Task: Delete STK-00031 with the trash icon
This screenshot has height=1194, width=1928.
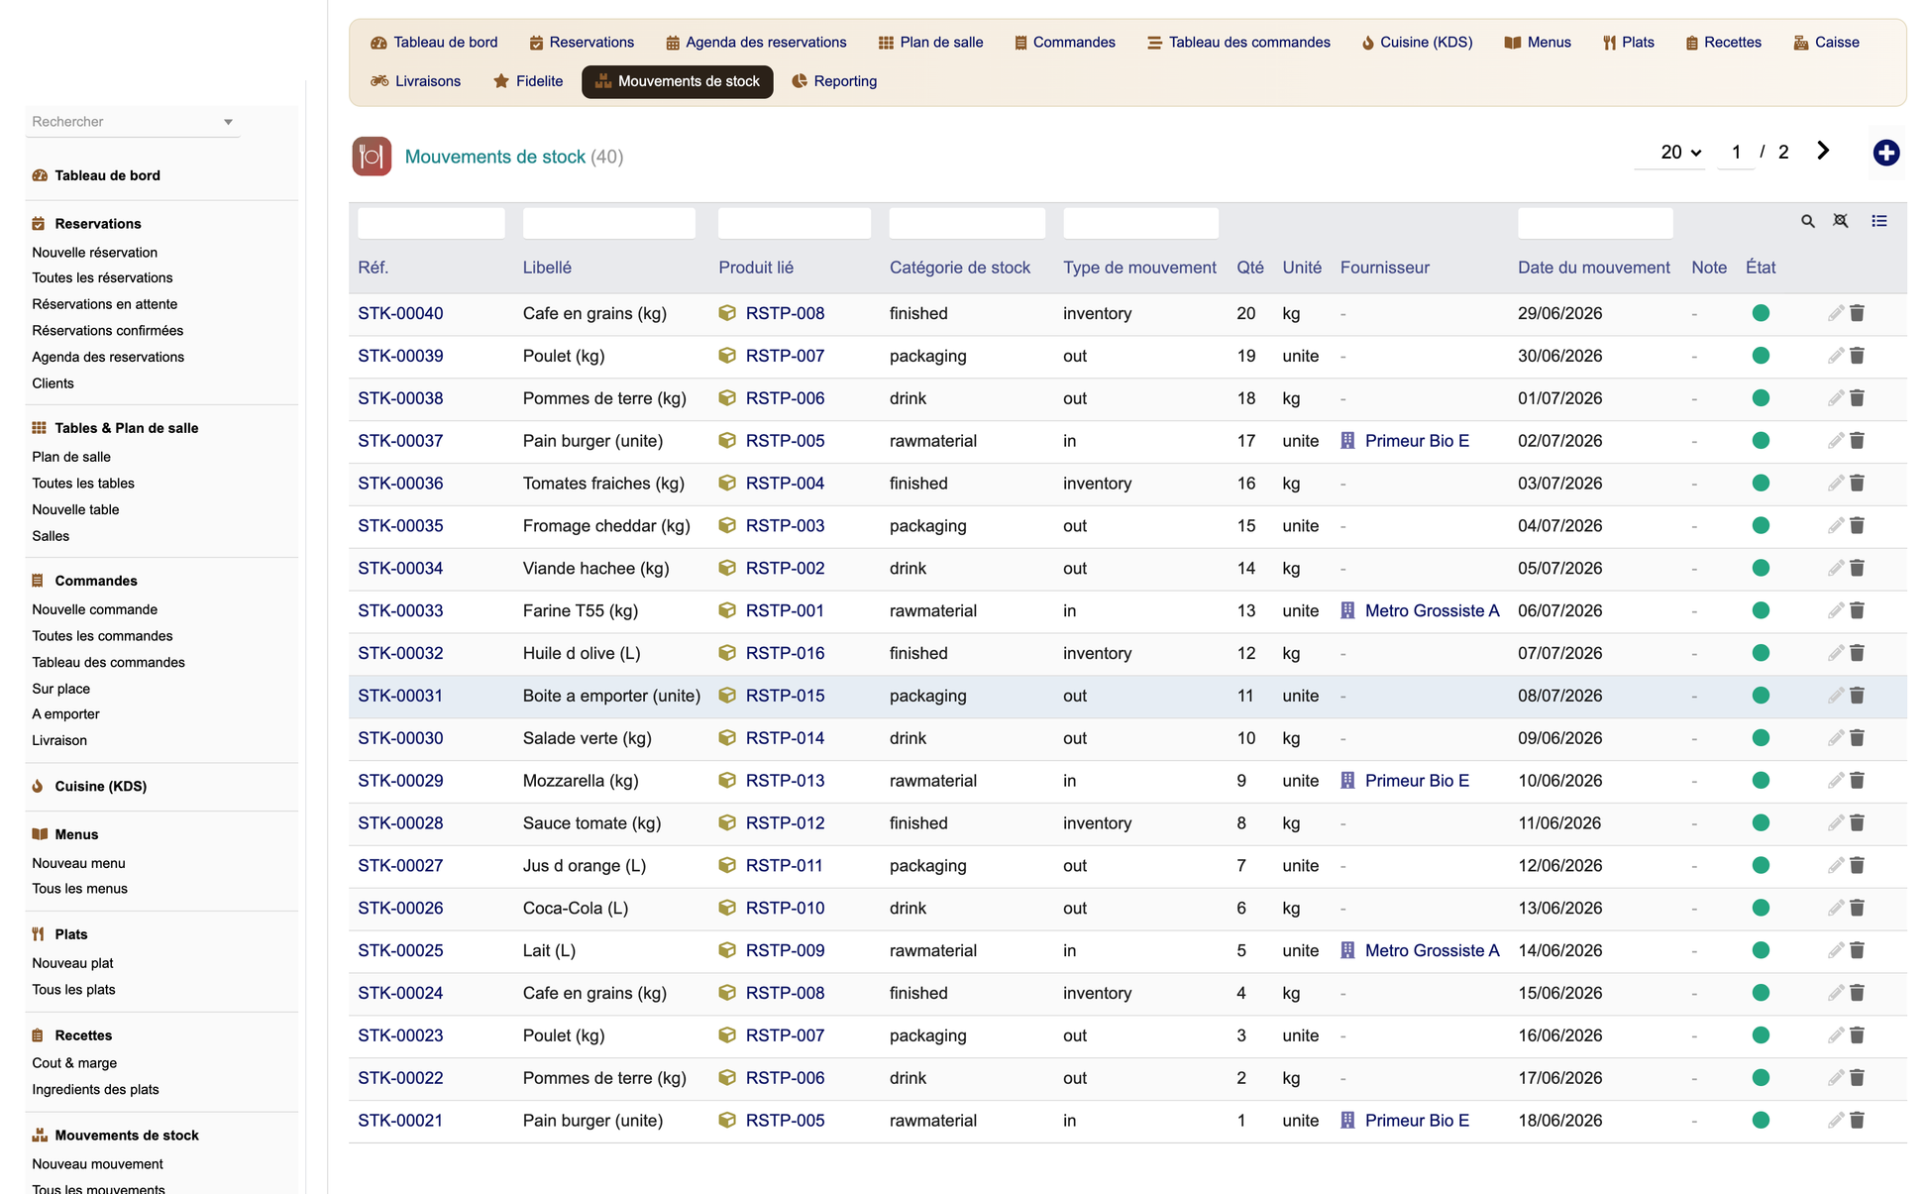Action: coord(1858,696)
